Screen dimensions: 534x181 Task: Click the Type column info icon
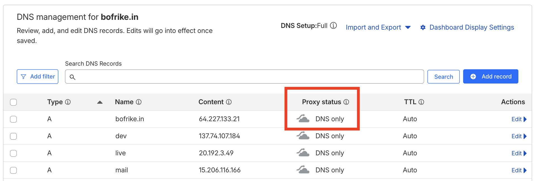coord(68,102)
